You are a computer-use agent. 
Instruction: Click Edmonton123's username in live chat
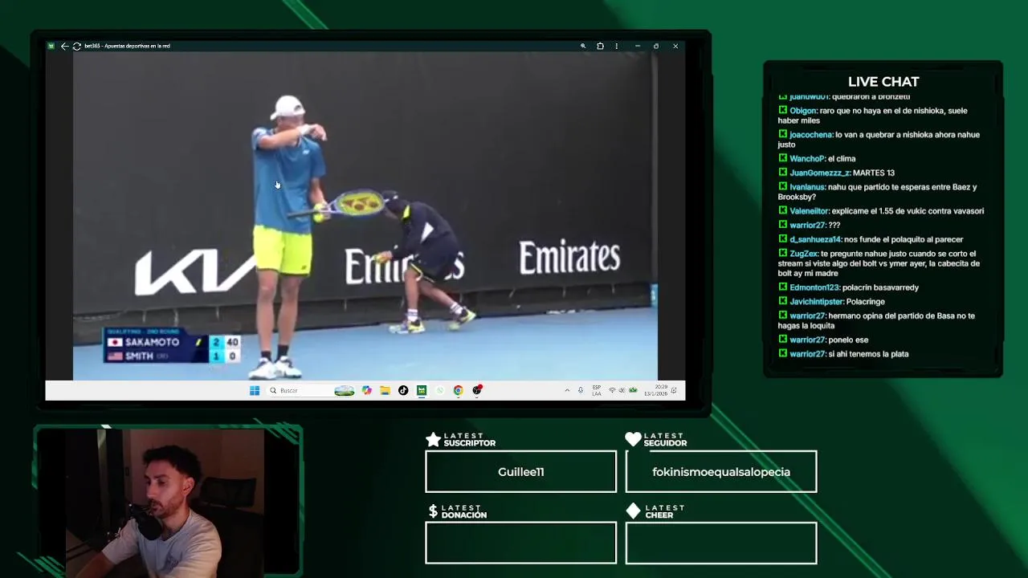click(814, 287)
